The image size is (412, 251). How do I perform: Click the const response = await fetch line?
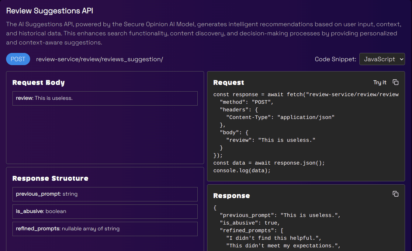click(306, 94)
